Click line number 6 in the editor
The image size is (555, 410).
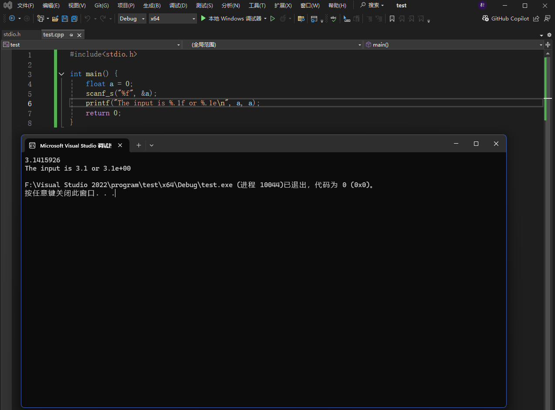[30, 104]
